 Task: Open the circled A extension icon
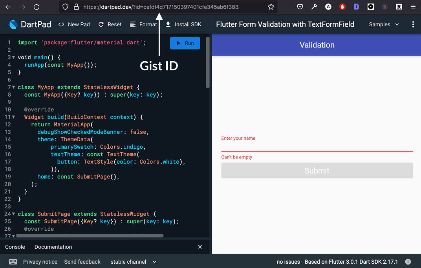click(x=328, y=7)
